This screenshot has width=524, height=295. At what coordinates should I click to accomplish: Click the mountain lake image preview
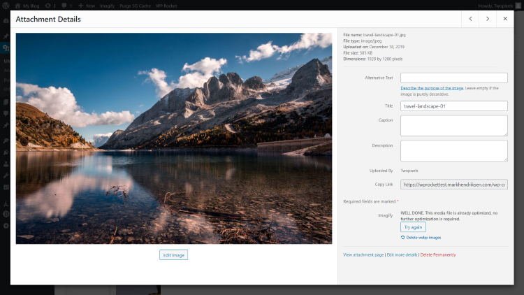[x=174, y=138]
